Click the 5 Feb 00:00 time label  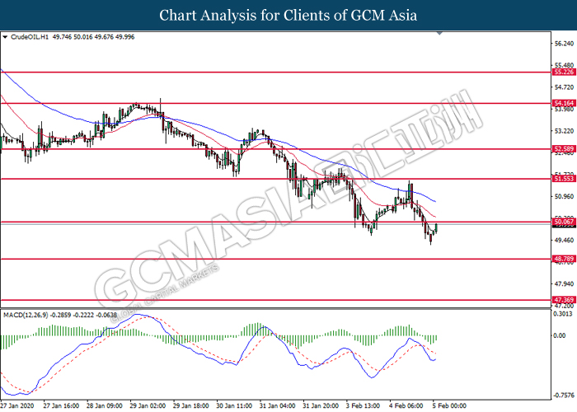point(449,405)
